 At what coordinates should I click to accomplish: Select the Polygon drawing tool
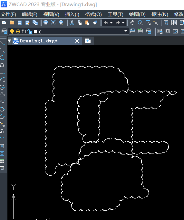(2, 65)
